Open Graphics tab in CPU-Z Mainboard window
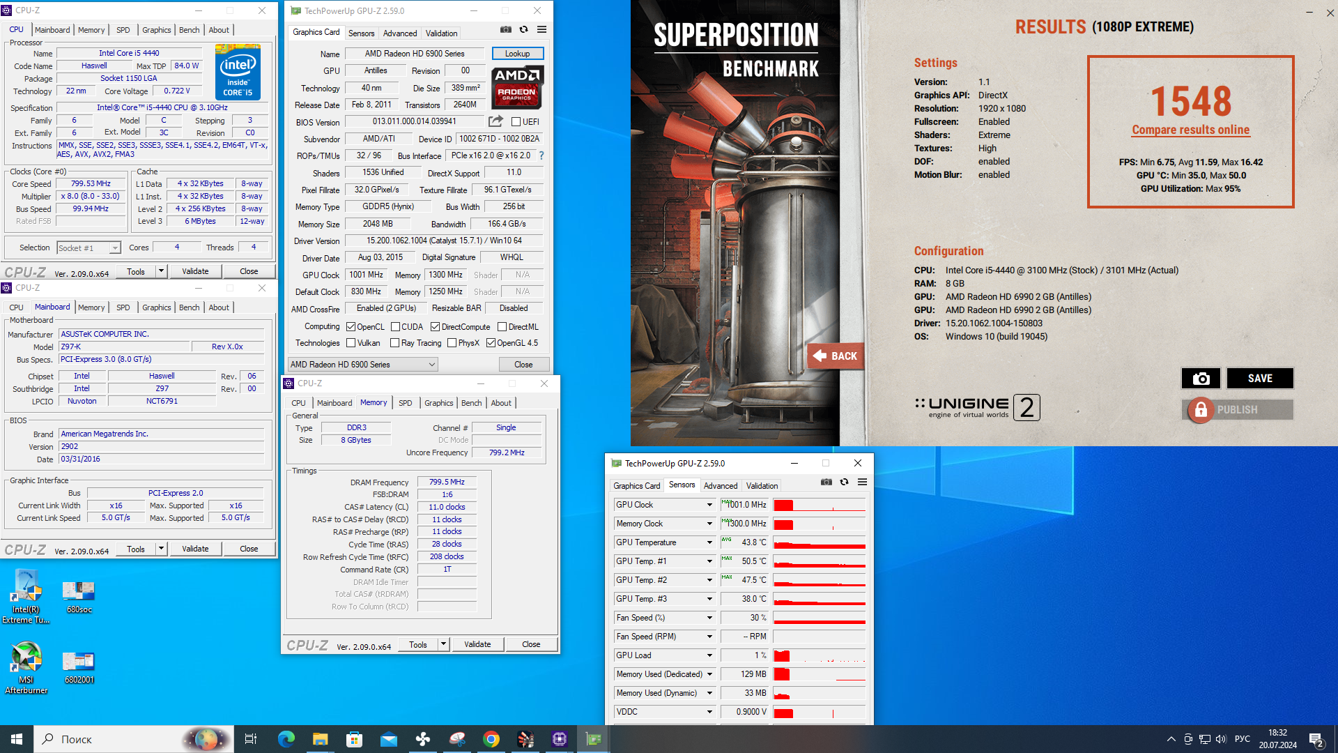This screenshot has height=753, width=1338. 156,307
